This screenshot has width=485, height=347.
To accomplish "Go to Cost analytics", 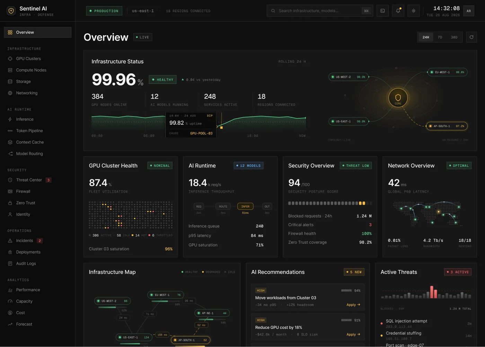I will [x=37, y=313].
